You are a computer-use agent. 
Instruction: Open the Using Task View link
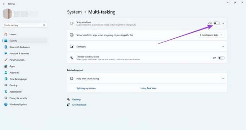(149, 88)
